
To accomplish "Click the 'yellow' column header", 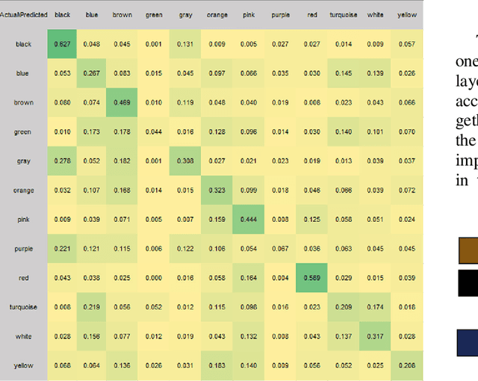I will click(x=407, y=15).
